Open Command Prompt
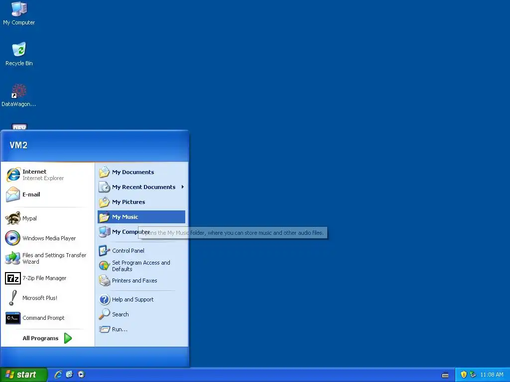Screen dimensions: 510x382 click(47, 318)
